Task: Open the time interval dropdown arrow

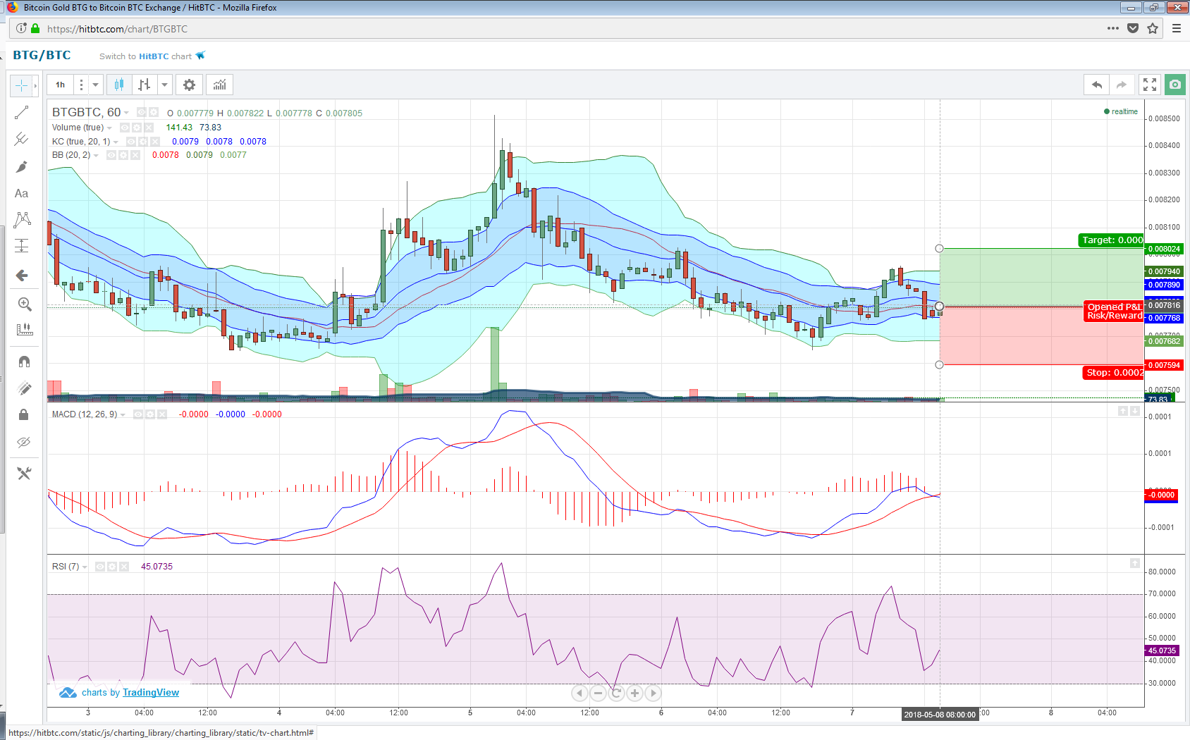Action: tap(95, 85)
